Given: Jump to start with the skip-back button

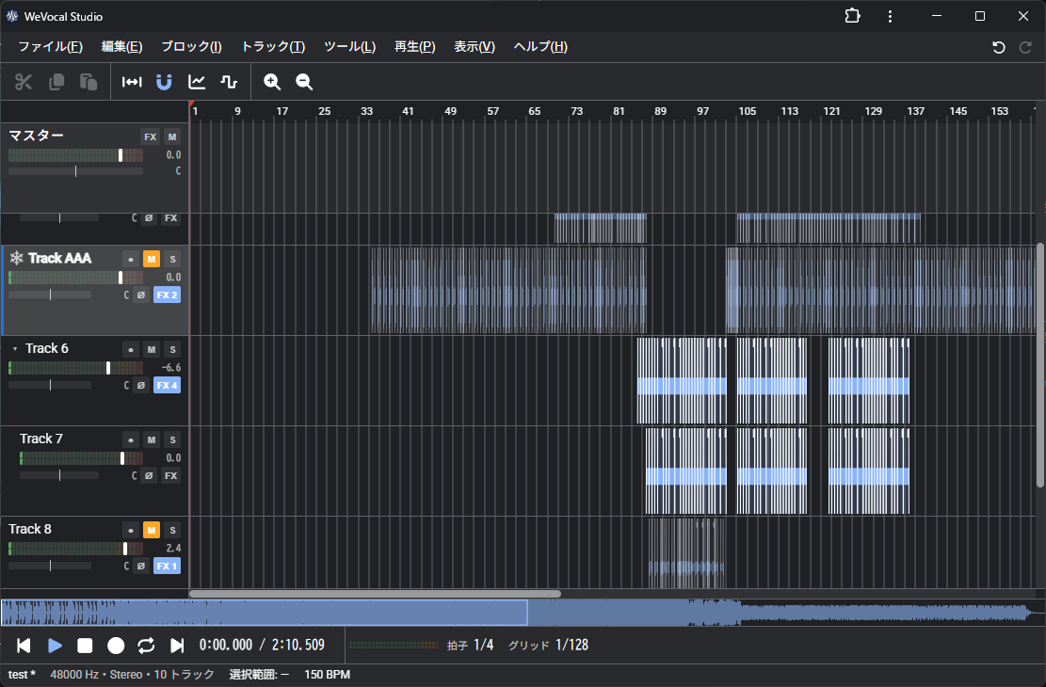Looking at the screenshot, I should pyautogui.click(x=24, y=645).
